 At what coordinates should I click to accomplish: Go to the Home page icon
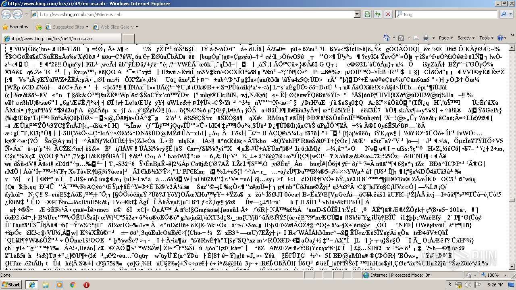pyautogui.click(x=386, y=38)
